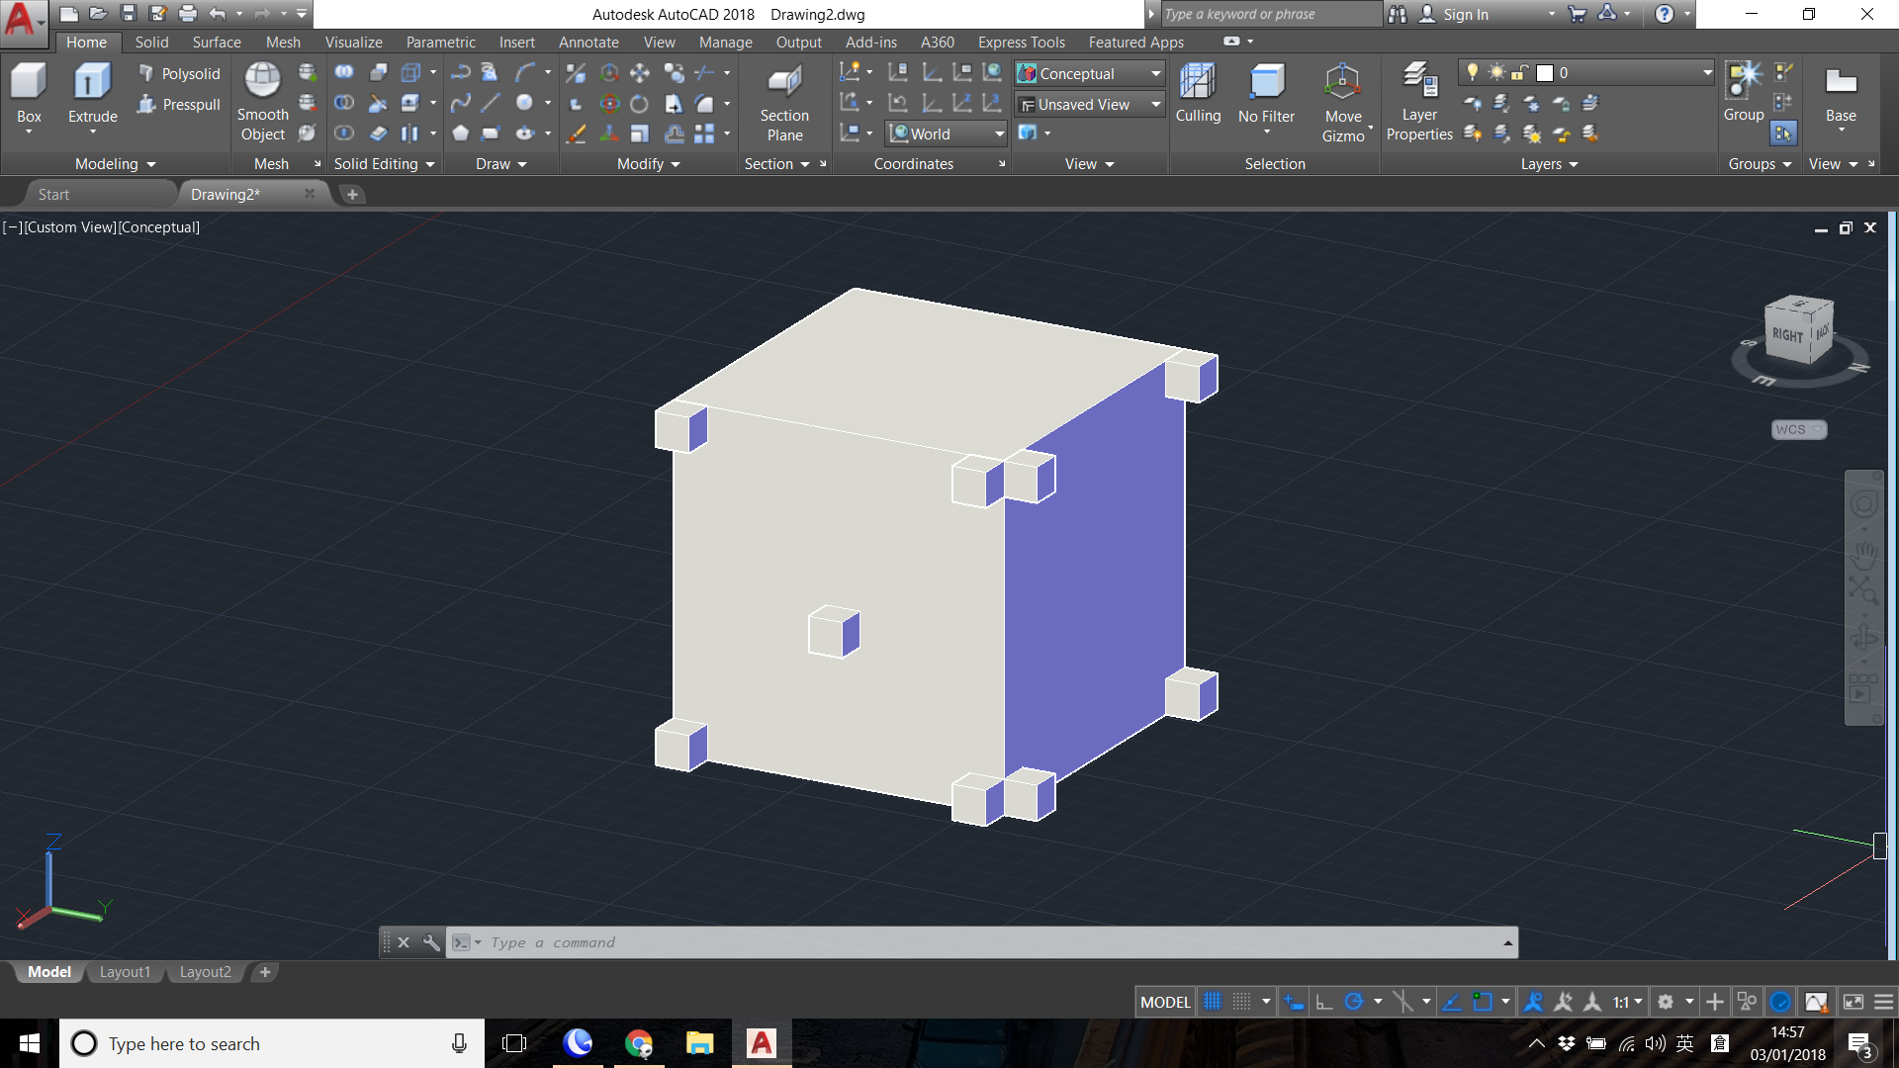Click Sign In button
This screenshot has width=1899, height=1068.
(x=1466, y=14)
